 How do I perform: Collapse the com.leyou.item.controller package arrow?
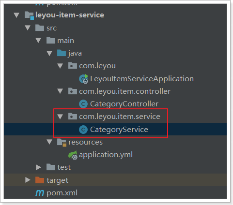[x=60, y=91]
